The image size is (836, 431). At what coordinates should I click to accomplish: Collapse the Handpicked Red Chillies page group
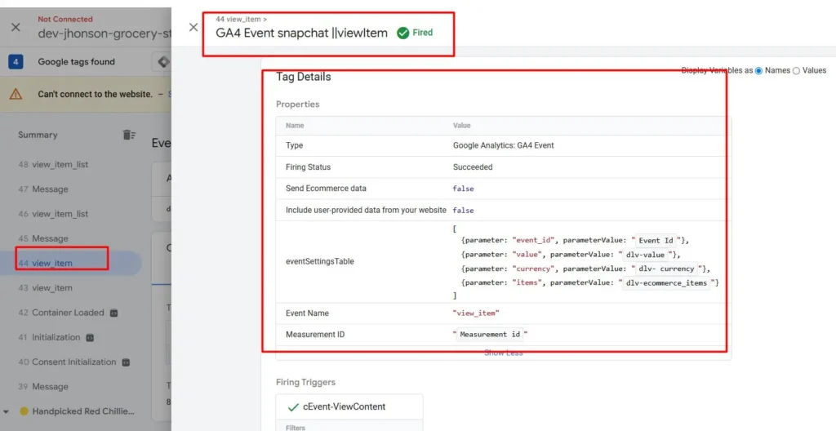7,411
